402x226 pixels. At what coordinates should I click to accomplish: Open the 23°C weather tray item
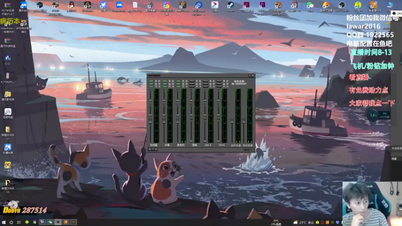[x=303, y=222]
